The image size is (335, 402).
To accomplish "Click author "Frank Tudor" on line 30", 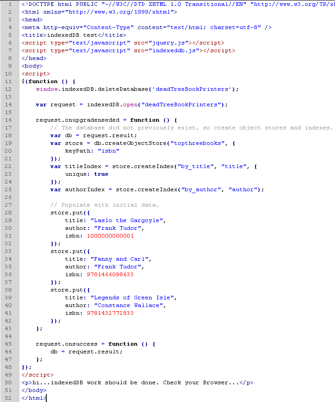I will click(118, 228).
